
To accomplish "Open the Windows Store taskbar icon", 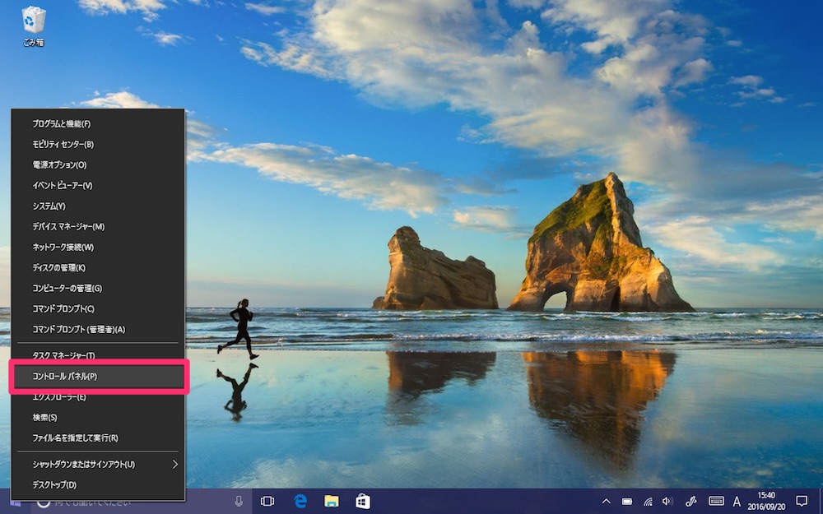I will pyautogui.click(x=363, y=502).
